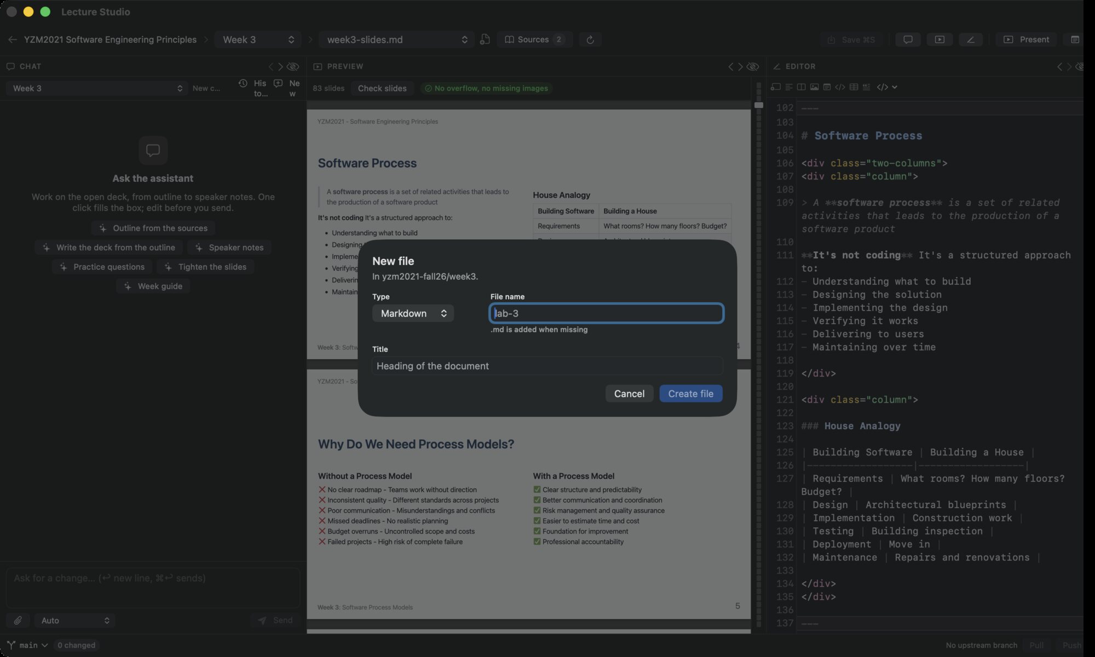Hide the Chat panel with its eye icon
The image size is (1095, 657).
point(293,66)
